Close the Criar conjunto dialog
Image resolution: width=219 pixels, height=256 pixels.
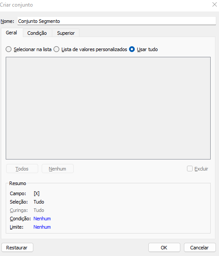click(215, 4)
